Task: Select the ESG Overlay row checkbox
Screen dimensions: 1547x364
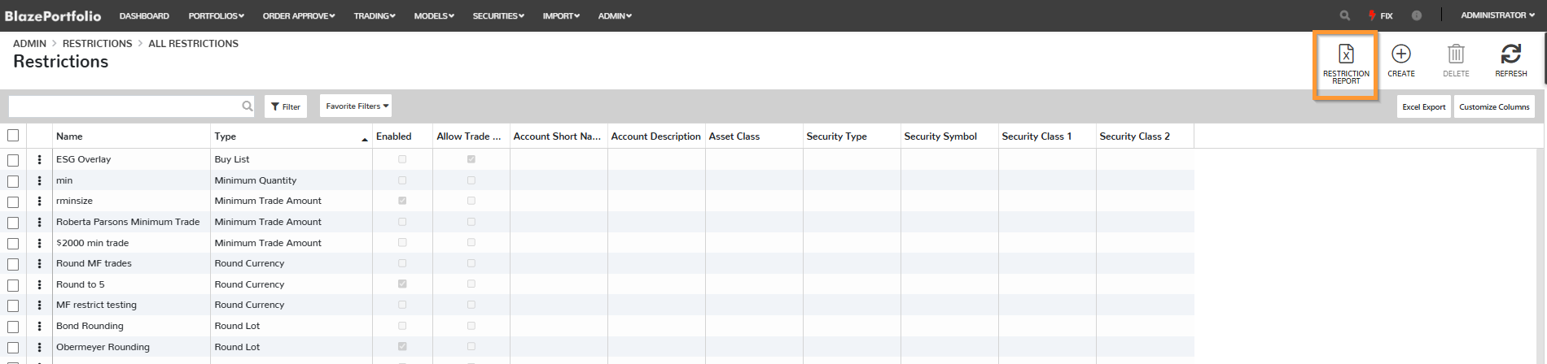Action: pos(13,160)
